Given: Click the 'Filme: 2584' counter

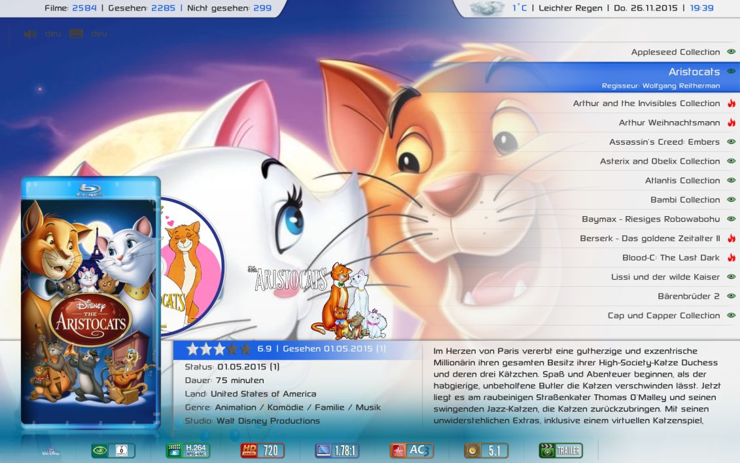Looking at the screenshot, I should click(71, 8).
